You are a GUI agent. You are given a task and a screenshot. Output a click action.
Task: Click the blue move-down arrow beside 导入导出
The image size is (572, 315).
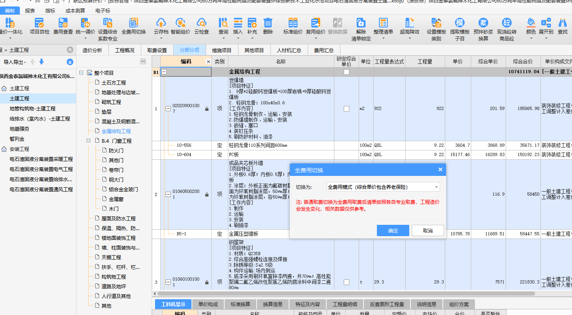(41, 62)
